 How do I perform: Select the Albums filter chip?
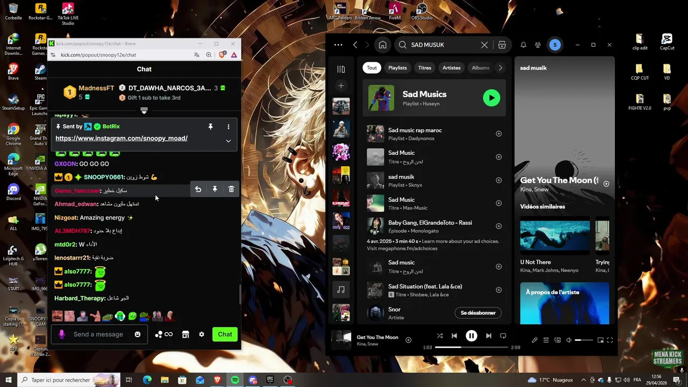(481, 68)
